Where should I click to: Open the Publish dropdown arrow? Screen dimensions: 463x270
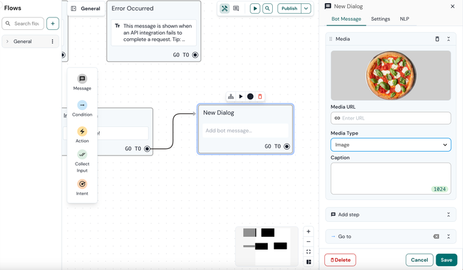click(306, 8)
